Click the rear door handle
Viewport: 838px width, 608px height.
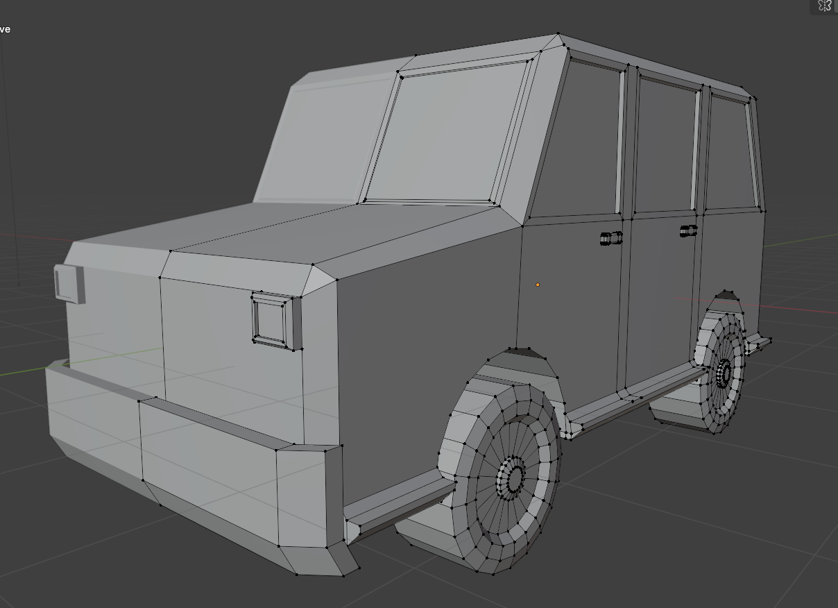pyautogui.click(x=688, y=230)
